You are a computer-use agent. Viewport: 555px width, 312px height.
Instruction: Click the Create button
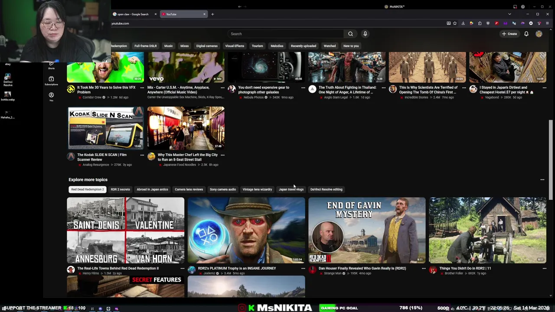tap(509, 34)
